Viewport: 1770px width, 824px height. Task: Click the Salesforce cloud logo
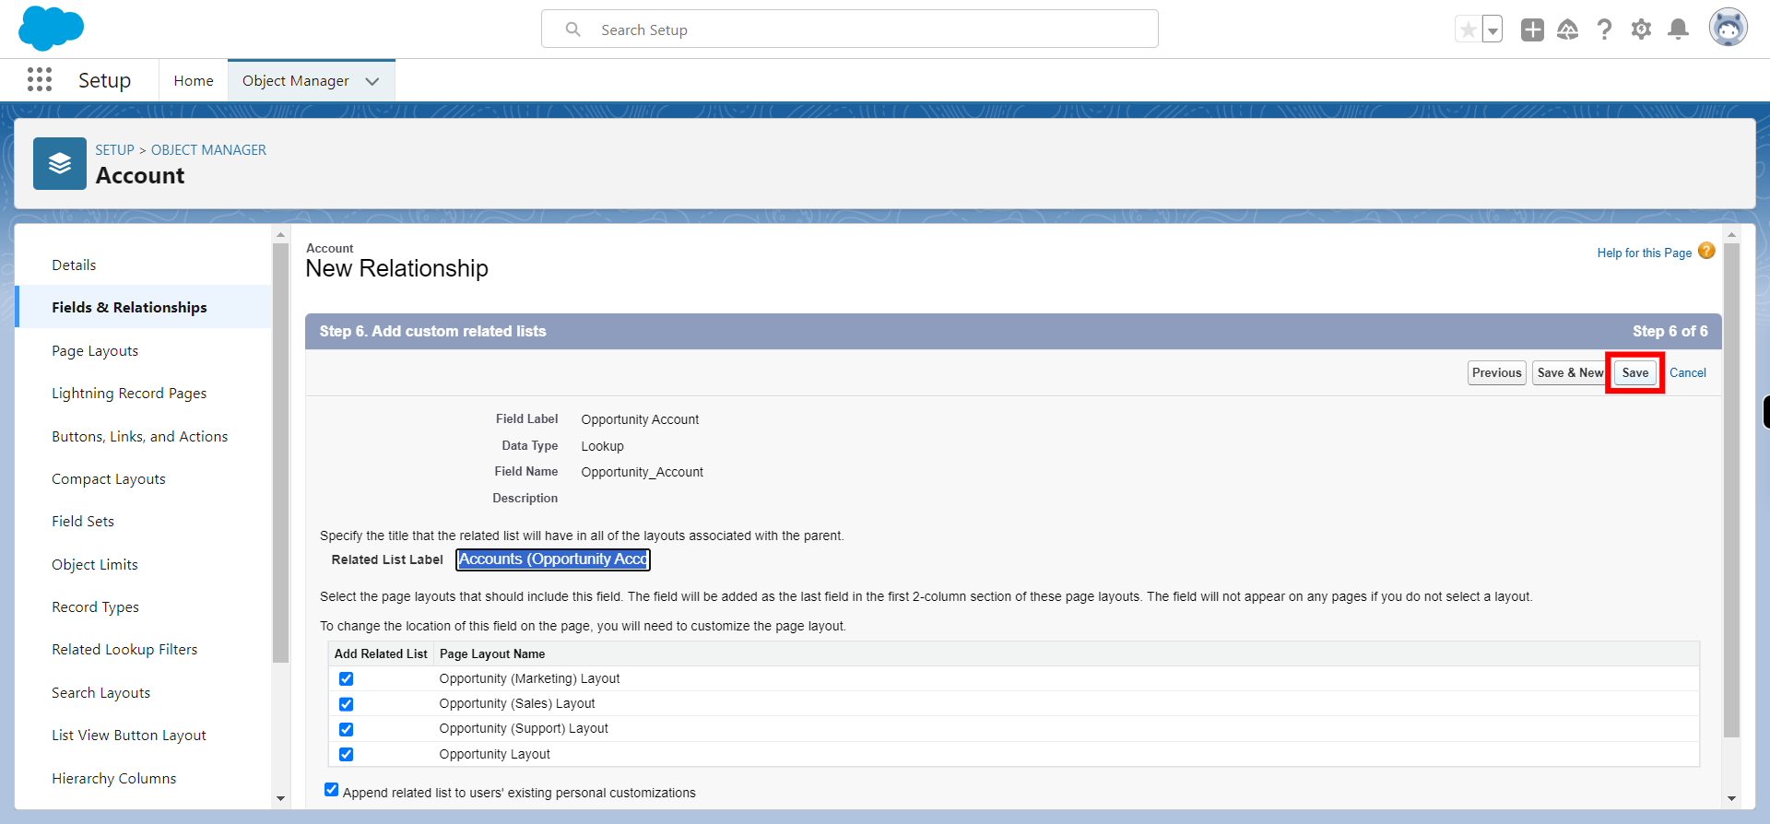coord(51,28)
